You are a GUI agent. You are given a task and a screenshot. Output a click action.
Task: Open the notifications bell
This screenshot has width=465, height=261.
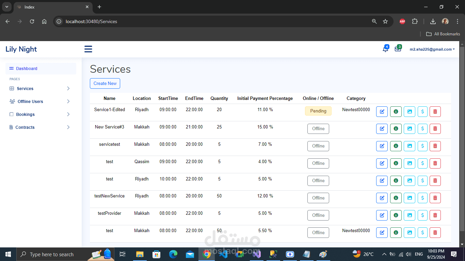[x=385, y=49]
